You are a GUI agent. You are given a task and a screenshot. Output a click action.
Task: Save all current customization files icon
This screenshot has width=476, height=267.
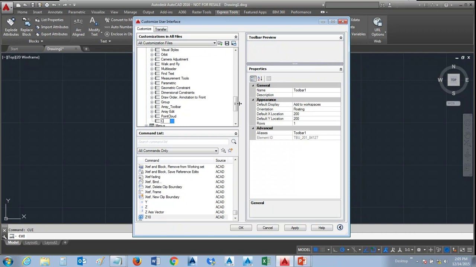tap(227, 43)
